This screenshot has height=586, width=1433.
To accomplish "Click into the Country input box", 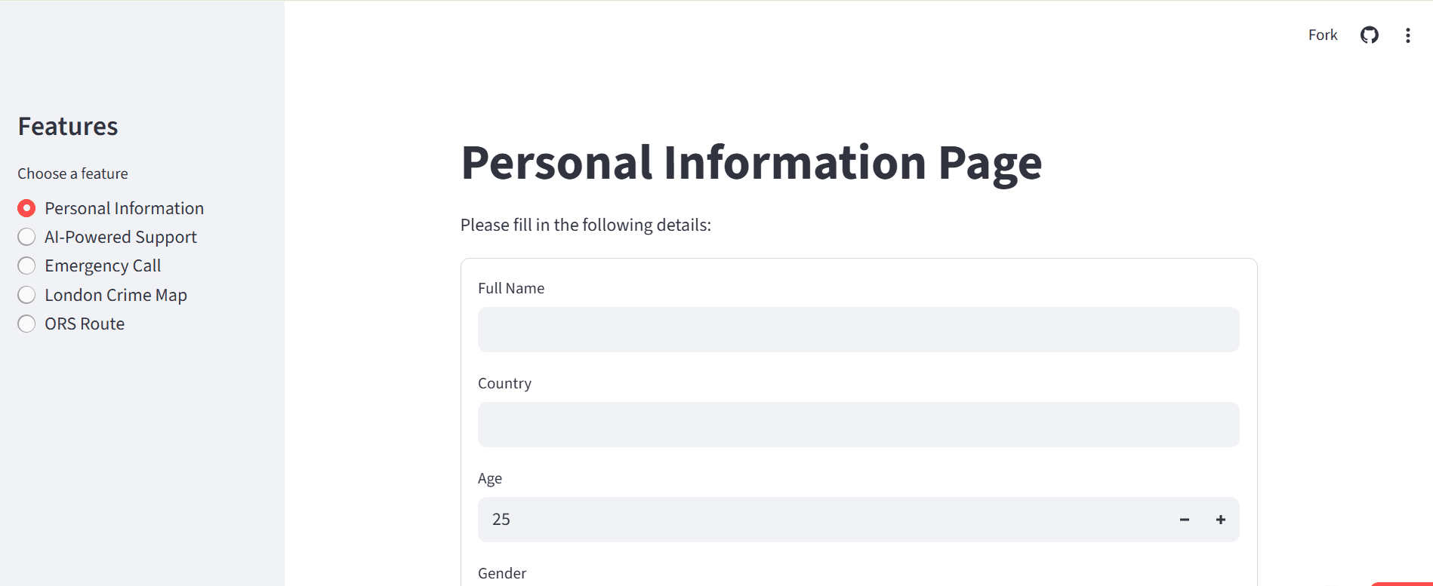I will click(858, 425).
